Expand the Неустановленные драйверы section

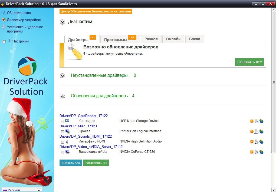tap(63, 76)
